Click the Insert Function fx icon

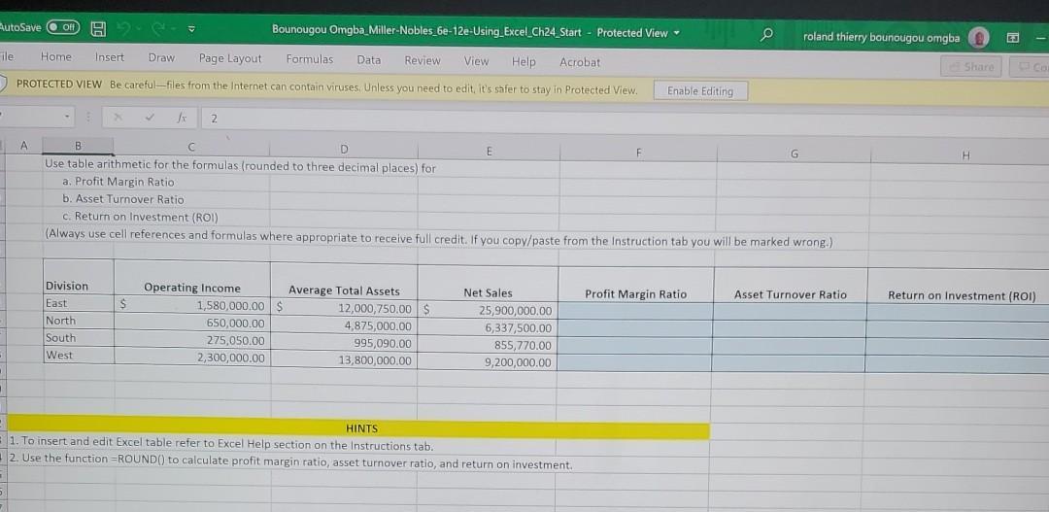click(182, 119)
